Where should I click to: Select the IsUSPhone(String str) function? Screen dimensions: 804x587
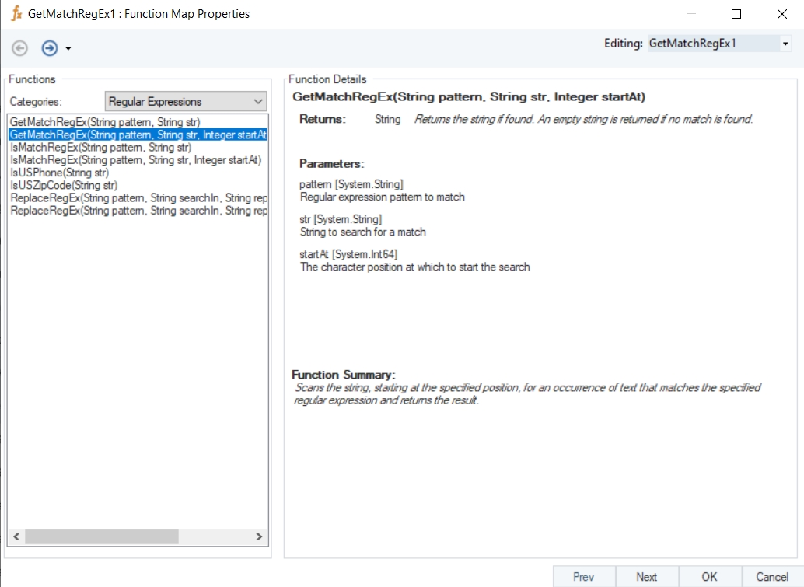59,173
